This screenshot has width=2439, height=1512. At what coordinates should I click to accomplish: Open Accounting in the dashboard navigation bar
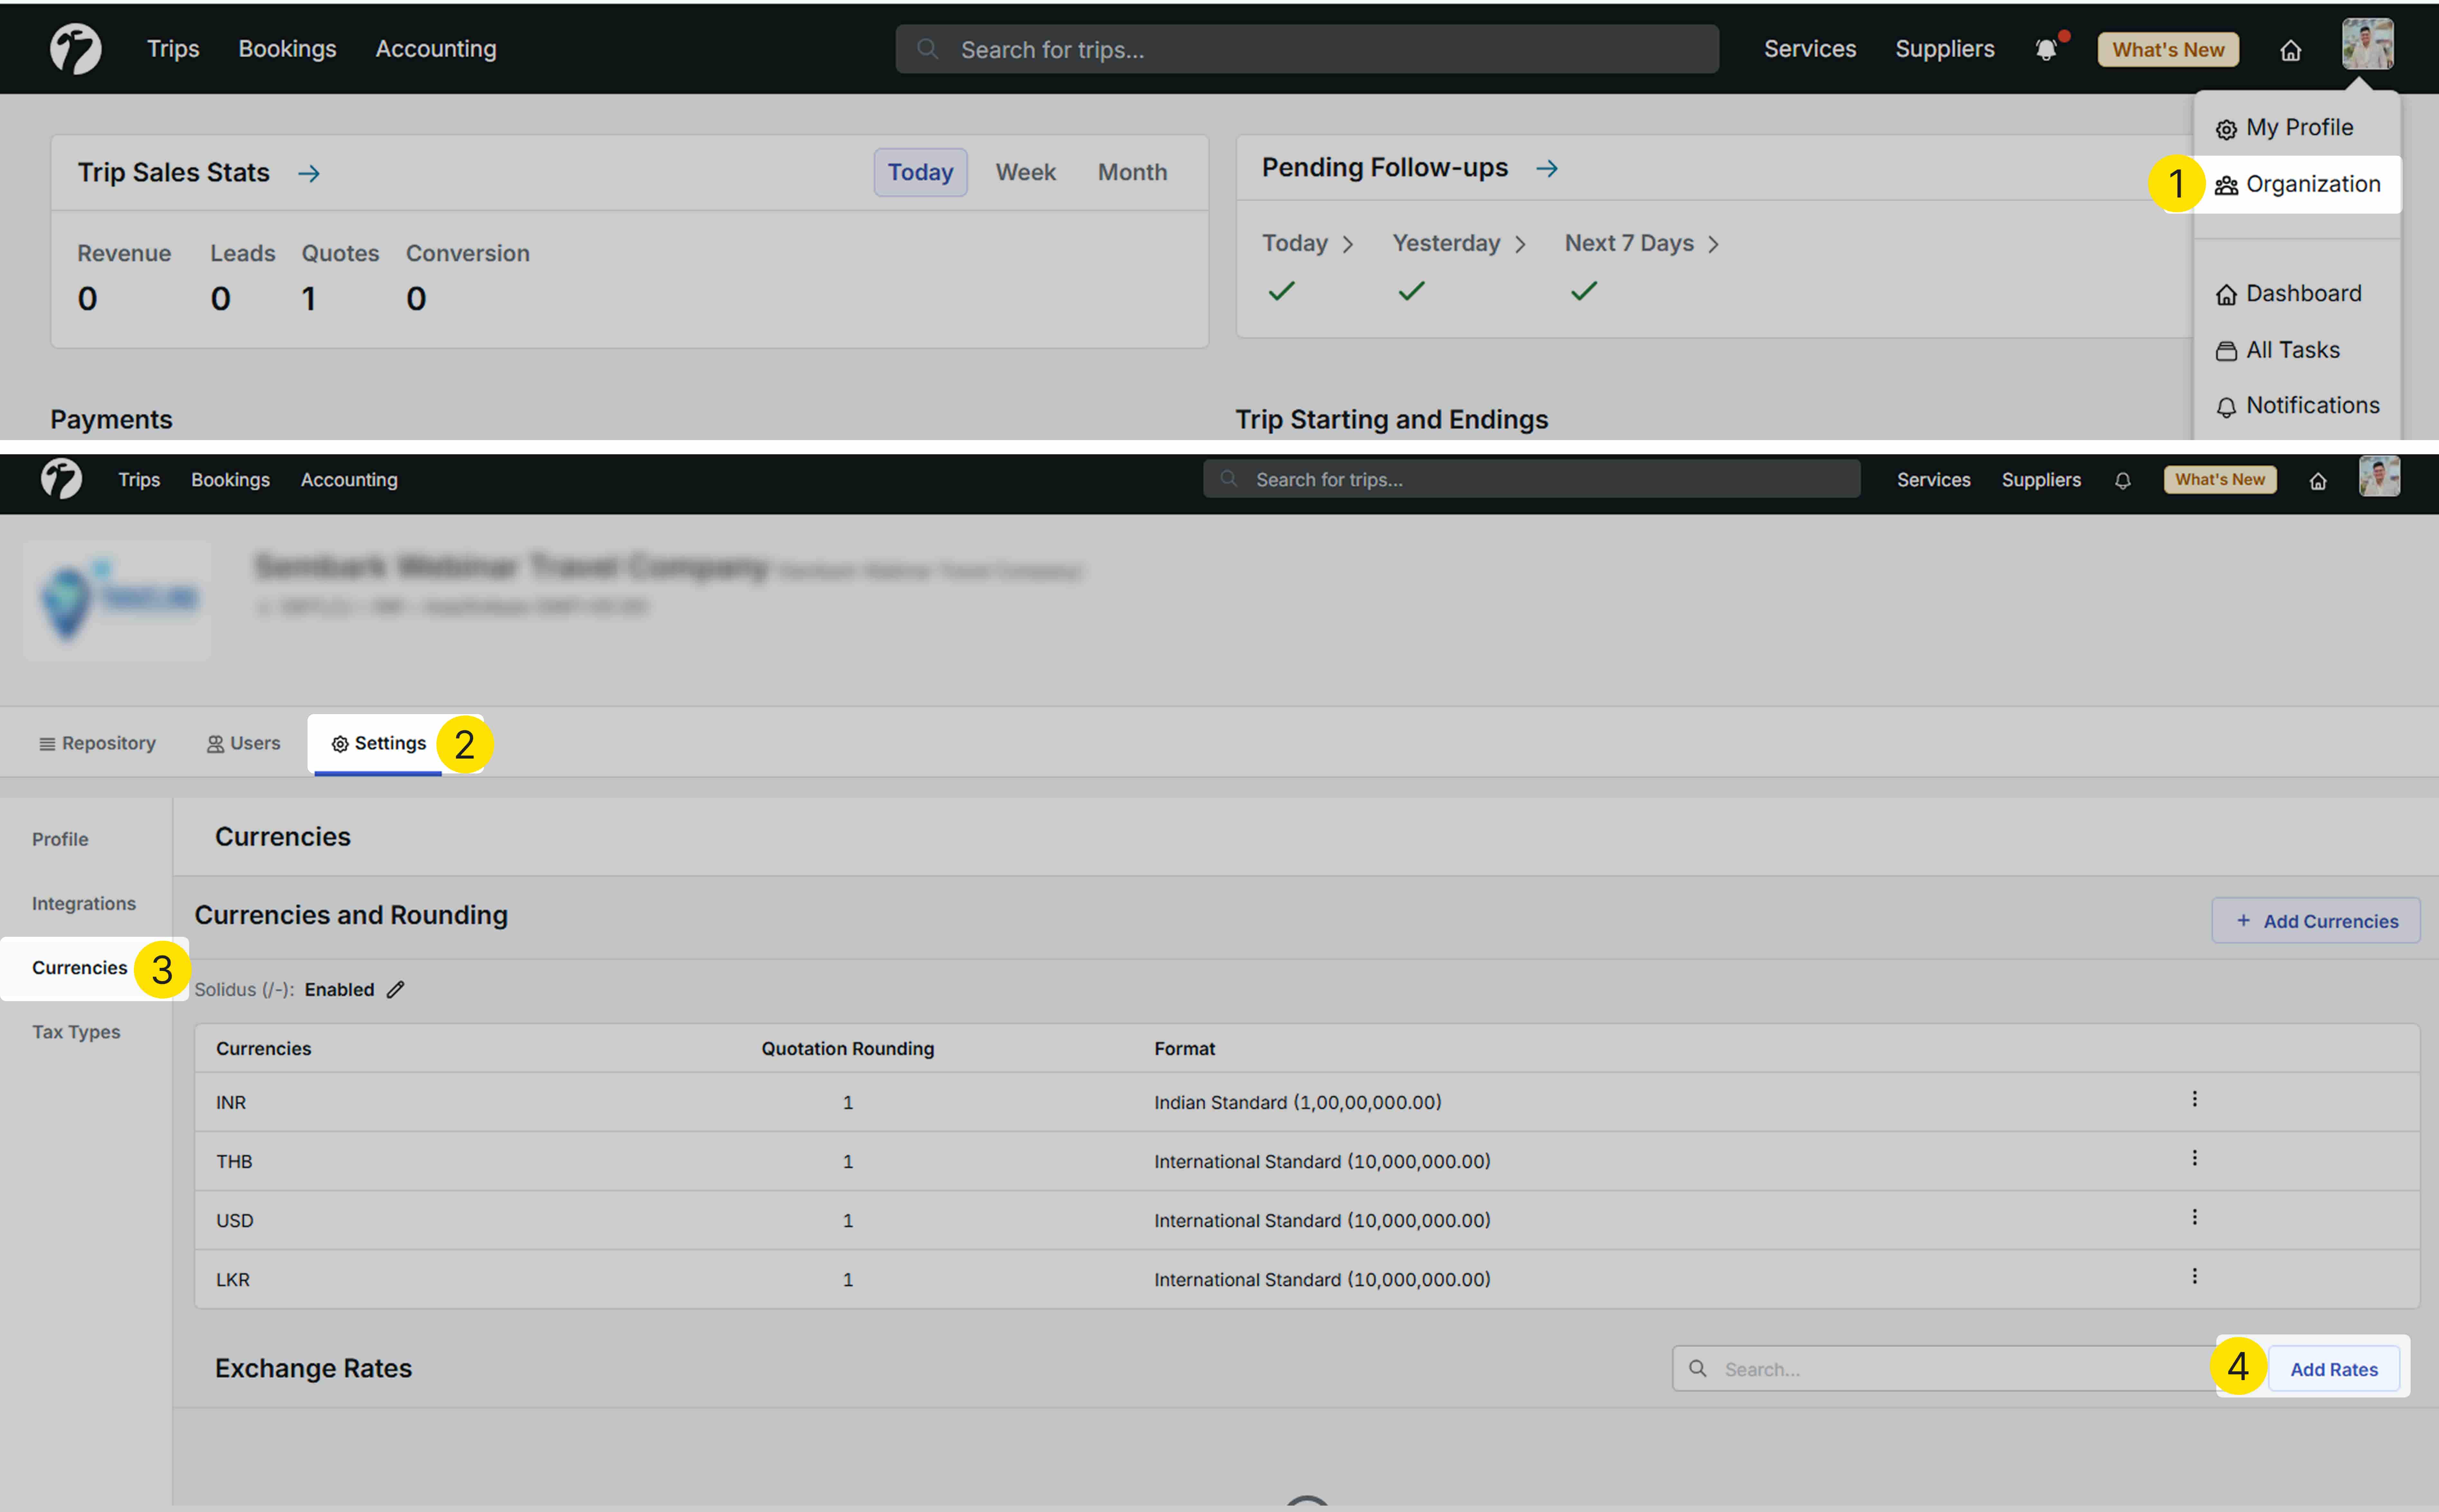click(436, 49)
